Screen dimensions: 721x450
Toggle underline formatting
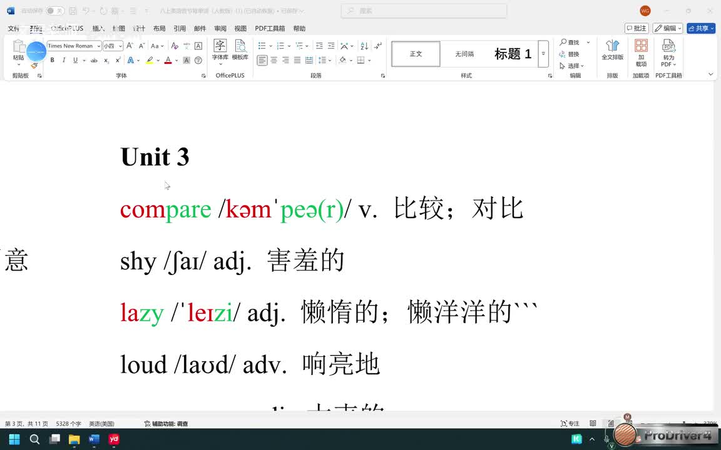point(75,60)
